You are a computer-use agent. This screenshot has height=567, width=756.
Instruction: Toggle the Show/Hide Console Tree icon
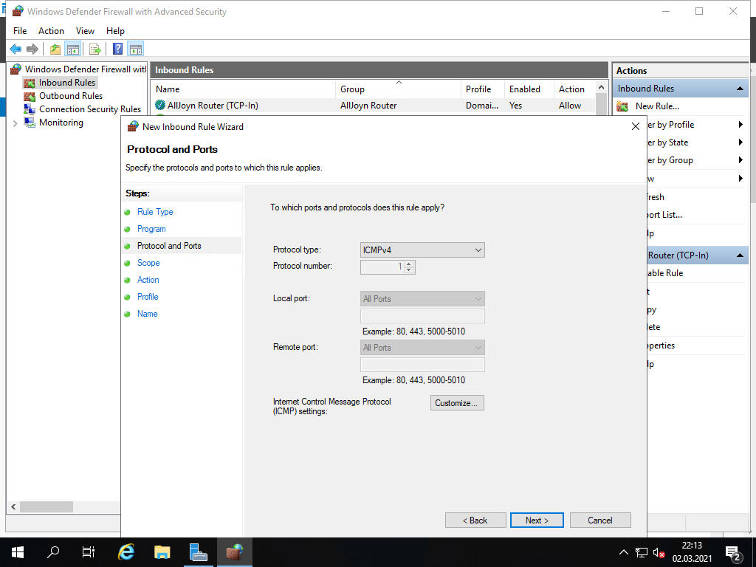72,49
